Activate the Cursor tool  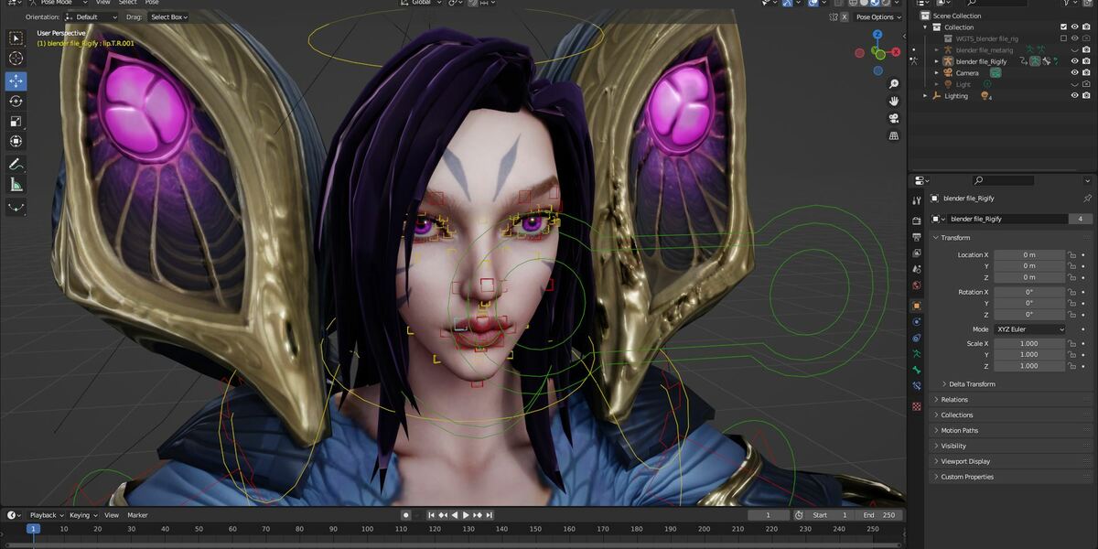(x=16, y=59)
